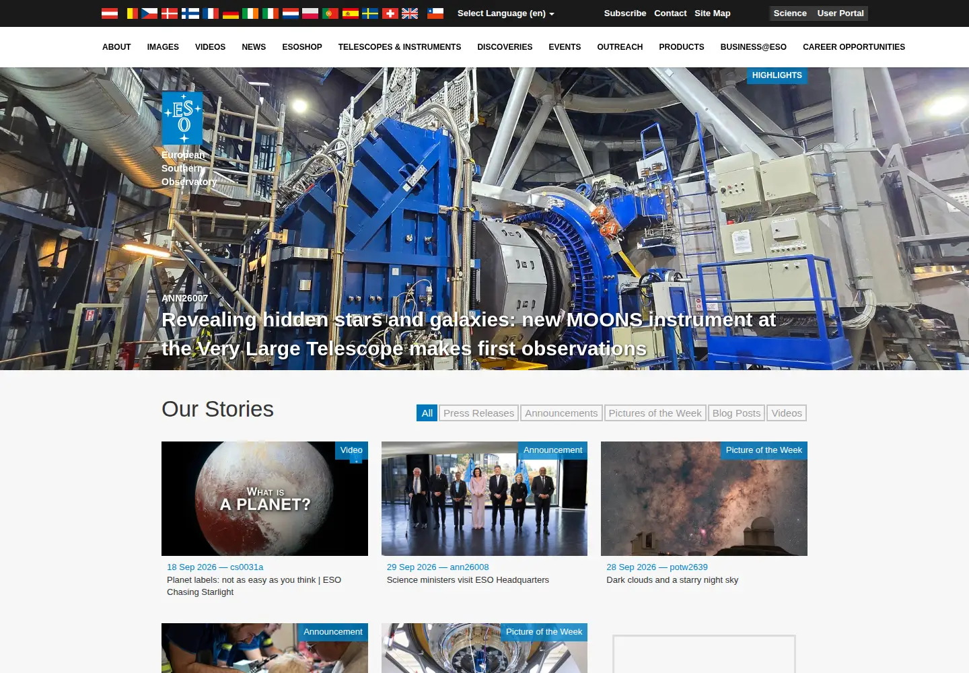Choose the Germany flag icon
This screenshot has width=969, height=673.
(x=231, y=13)
